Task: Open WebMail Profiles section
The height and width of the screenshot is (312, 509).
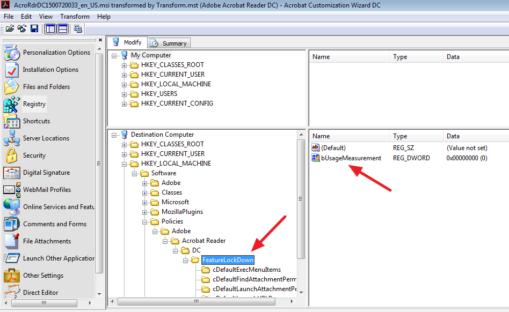Action: click(x=47, y=190)
